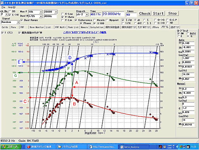Screen dimensions: 199x150
Task: Switch to Servo_Analysis in the taskbar
Action: [134, 147]
